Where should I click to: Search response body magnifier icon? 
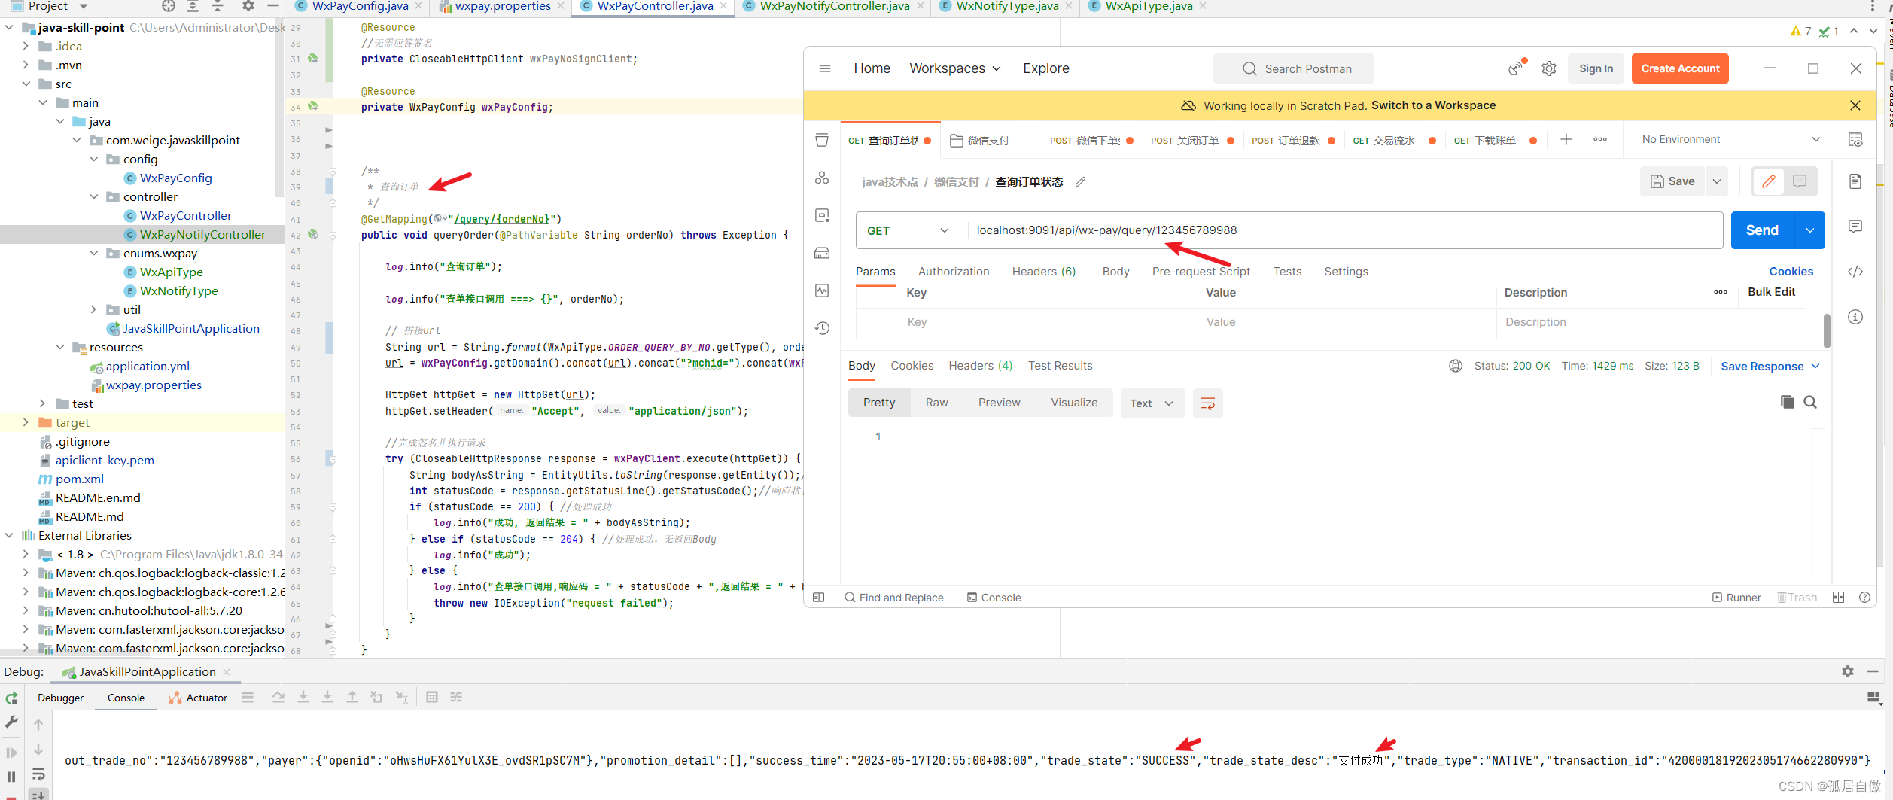[x=1810, y=402]
